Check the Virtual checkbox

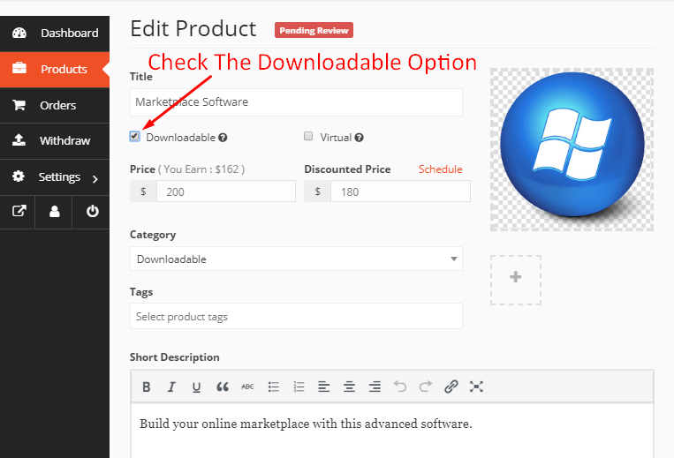pyautogui.click(x=308, y=136)
